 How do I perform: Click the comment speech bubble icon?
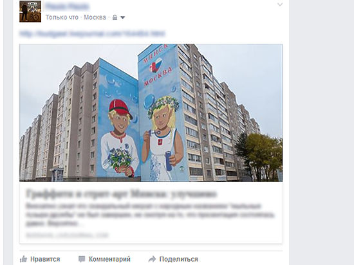82,259
